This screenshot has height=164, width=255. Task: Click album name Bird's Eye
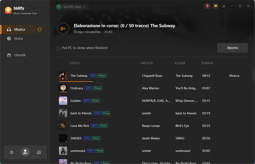pos(182,126)
